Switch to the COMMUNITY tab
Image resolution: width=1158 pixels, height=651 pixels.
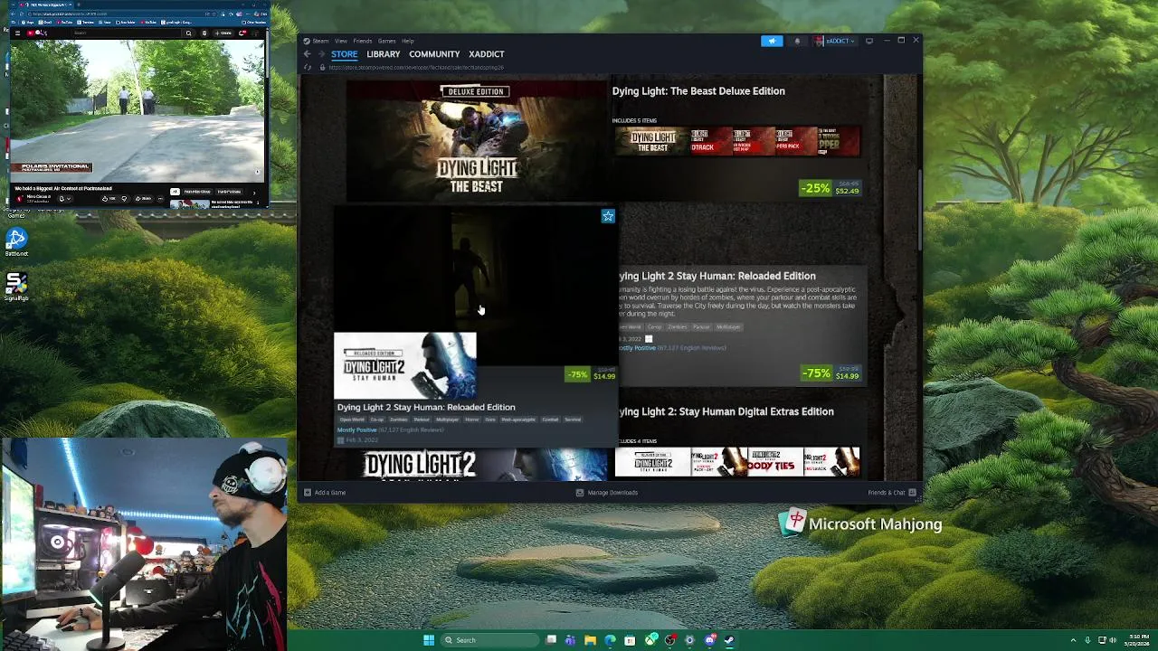(434, 54)
